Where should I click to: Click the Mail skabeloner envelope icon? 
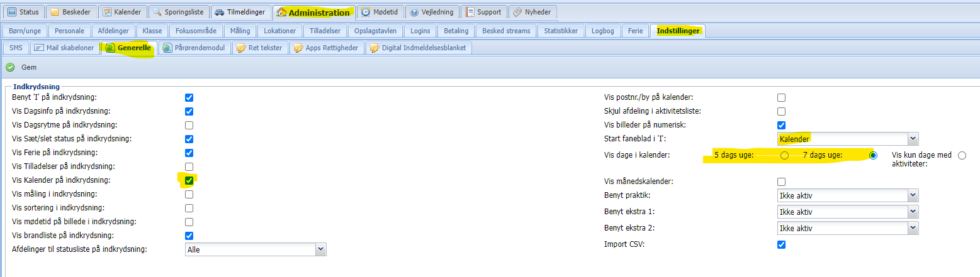pos(38,48)
